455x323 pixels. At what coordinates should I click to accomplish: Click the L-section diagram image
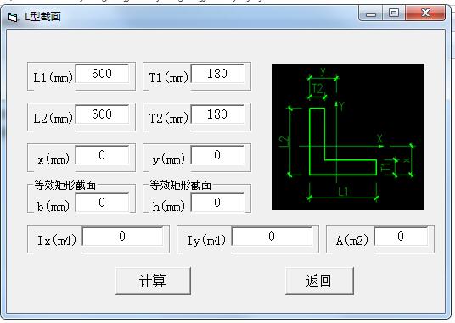pyautogui.click(x=348, y=136)
